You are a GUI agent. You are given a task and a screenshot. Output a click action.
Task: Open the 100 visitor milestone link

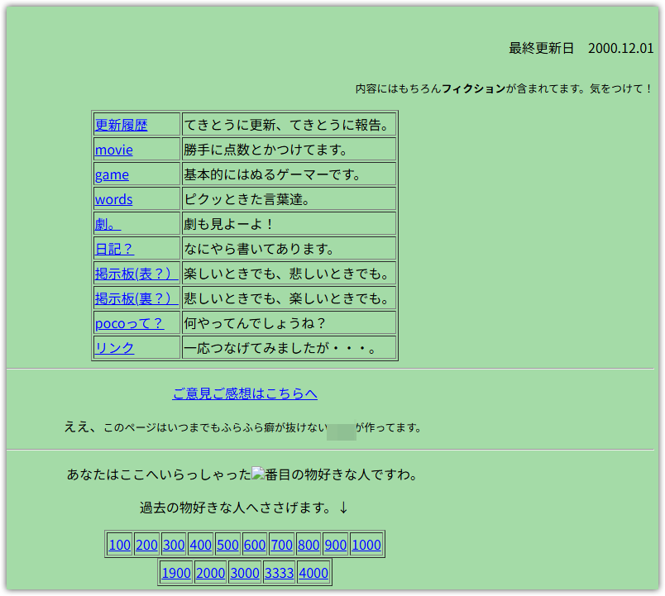tap(119, 545)
